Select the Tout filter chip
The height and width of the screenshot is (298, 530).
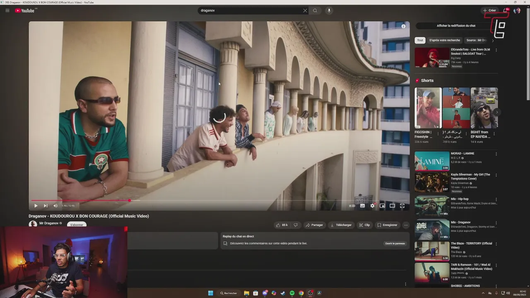[x=420, y=40]
